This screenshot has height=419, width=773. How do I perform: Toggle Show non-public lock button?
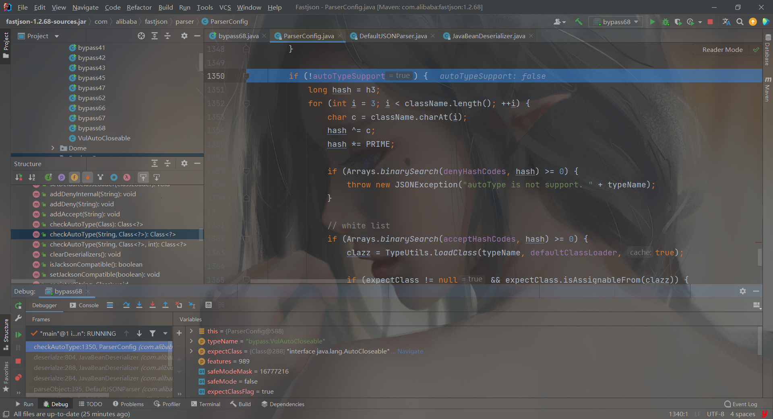87,177
